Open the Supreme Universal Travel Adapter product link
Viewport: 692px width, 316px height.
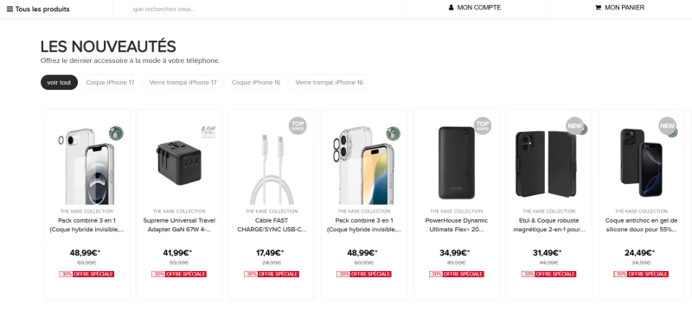pos(179,224)
